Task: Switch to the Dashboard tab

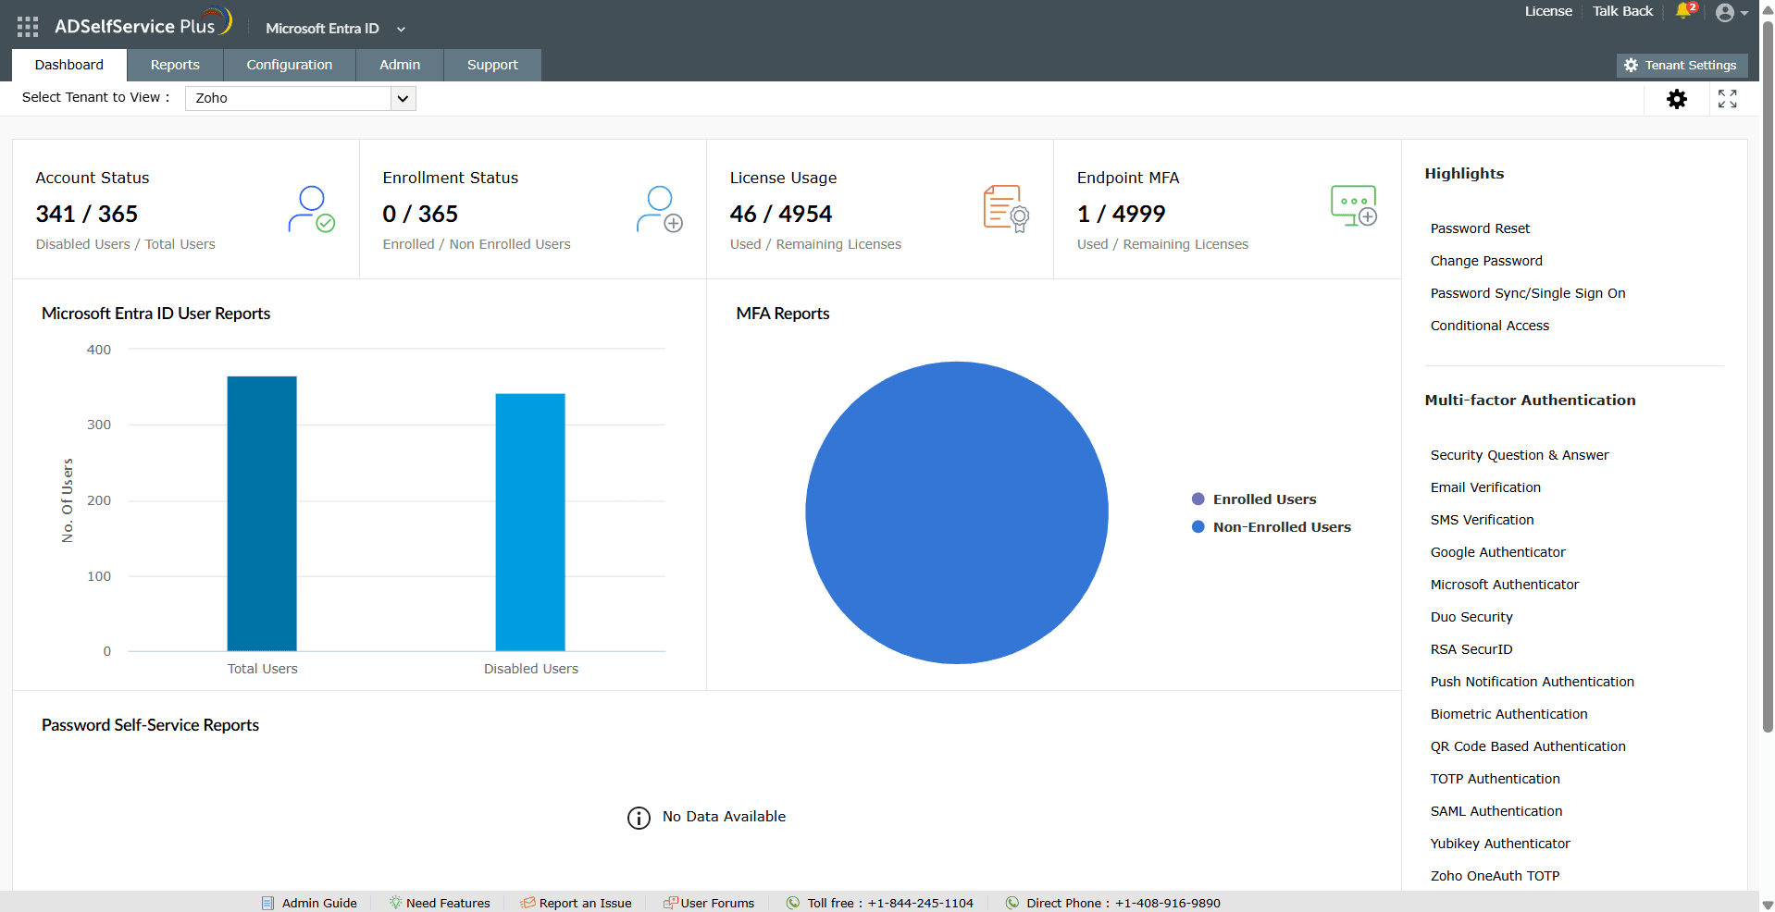Action: pos(69,65)
